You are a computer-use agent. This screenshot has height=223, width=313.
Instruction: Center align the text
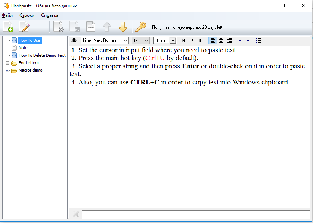click(x=221, y=40)
